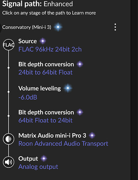Click the Matrix Audio device waveform icon

(9, 139)
